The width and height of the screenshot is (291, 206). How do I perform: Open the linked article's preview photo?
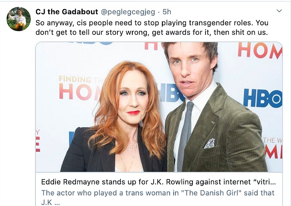tap(159, 107)
